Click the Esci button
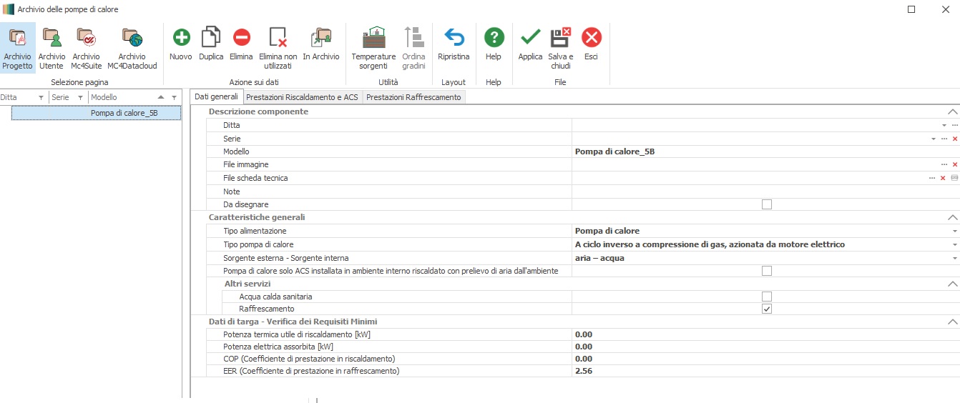Image resolution: width=960 pixels, height=403 pixels. [592, 38]
